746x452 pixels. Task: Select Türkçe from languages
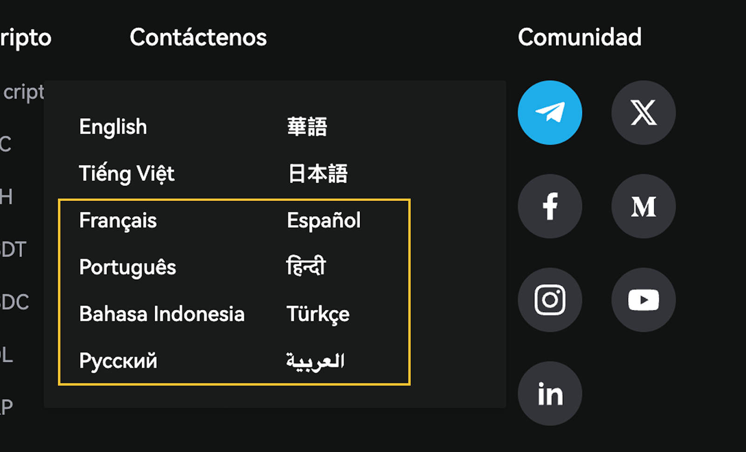click(x=318, y=314)
